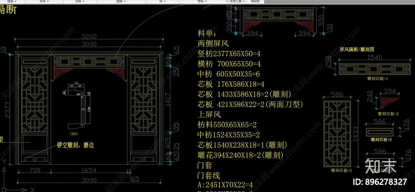Expand the 注释 ribbon panel
Screen dimensions: 415x192
click(x=80, y=1)
